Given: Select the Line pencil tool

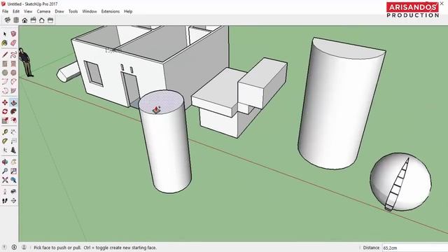Looking at the screenshot, I should pyautogui.click(x=5, y=55).
